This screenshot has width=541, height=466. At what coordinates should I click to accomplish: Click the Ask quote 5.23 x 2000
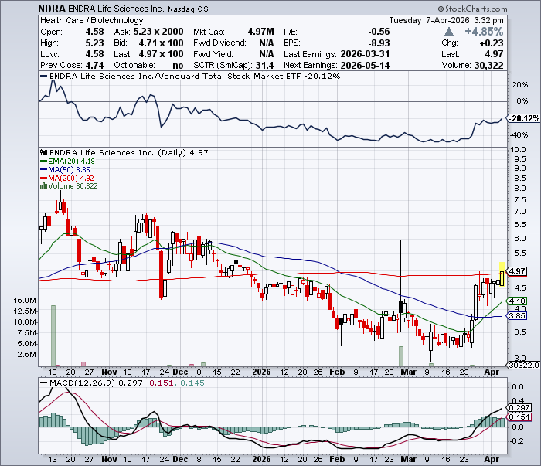pyautogui.click(x=158, y=32)
